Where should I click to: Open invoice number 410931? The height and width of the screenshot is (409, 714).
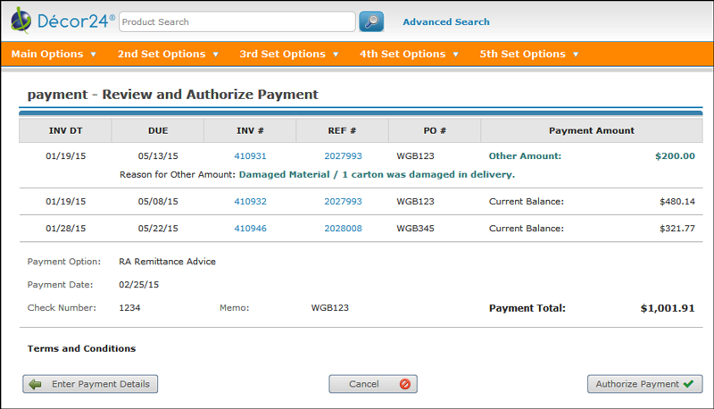[250, 155]
